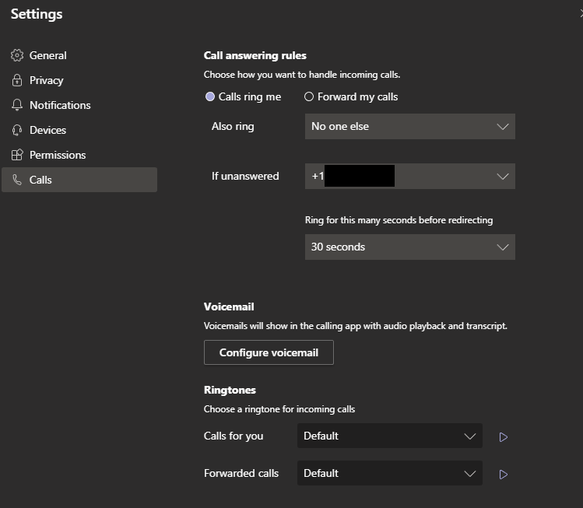
Task: Open the Notifications settings tab
Action: (60, 105)
